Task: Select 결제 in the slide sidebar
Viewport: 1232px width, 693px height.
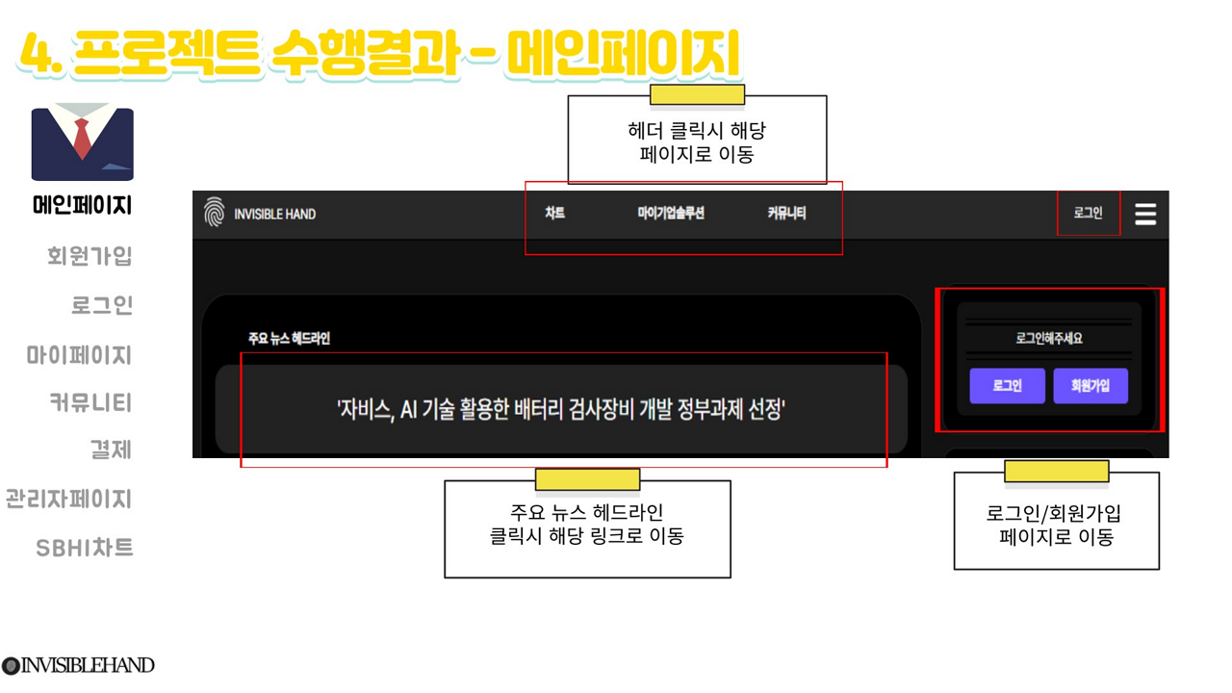Action: pyautogui.click(x=111, y=450)
